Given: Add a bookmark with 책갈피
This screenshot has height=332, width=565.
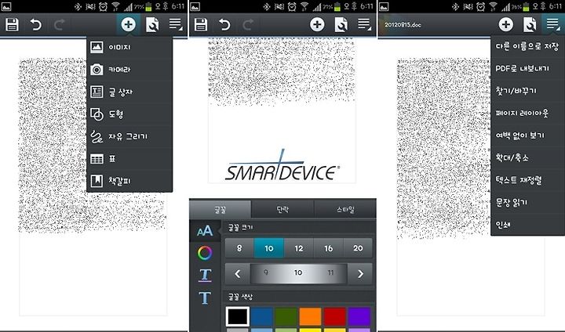Looking at the screenshot, I should [129, 181].
